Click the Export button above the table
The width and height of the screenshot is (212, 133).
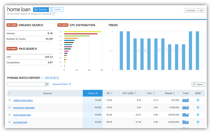click(198, 84)
